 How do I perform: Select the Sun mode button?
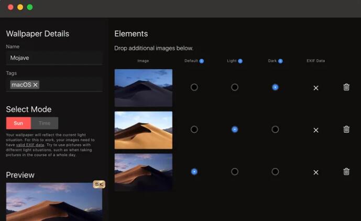click(18, 123)
